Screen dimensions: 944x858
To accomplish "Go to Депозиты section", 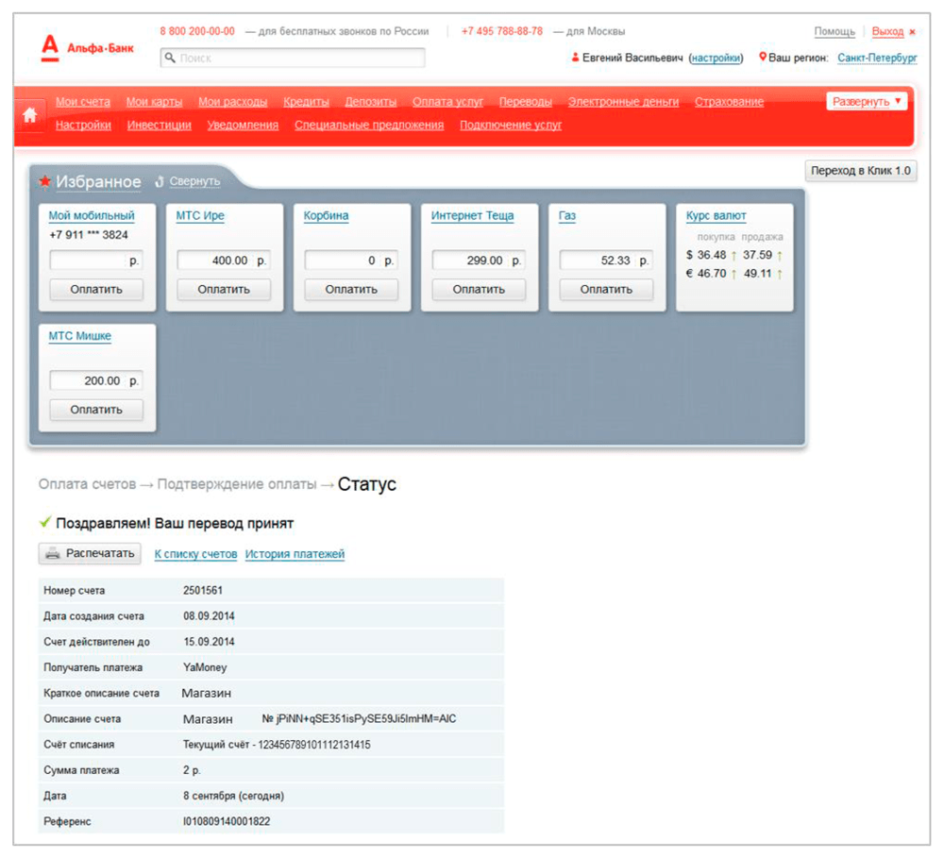I will coord(371,102).
